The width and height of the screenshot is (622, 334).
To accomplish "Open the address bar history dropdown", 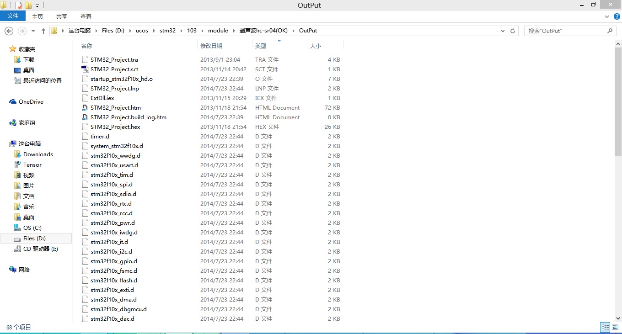I will [503, 31].
